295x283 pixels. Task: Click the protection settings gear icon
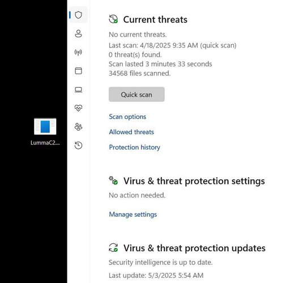point(113,181)
